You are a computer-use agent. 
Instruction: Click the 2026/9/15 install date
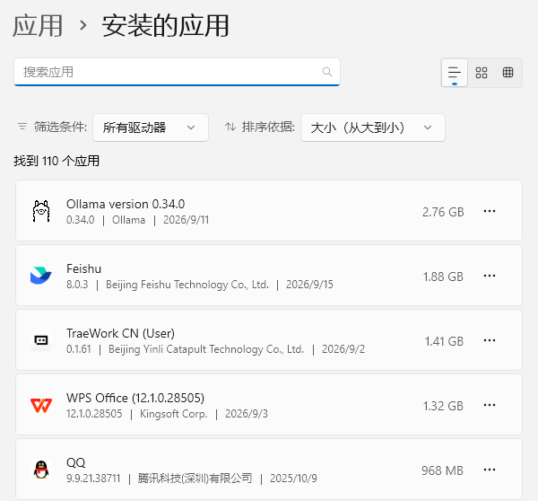pos(309,285)
